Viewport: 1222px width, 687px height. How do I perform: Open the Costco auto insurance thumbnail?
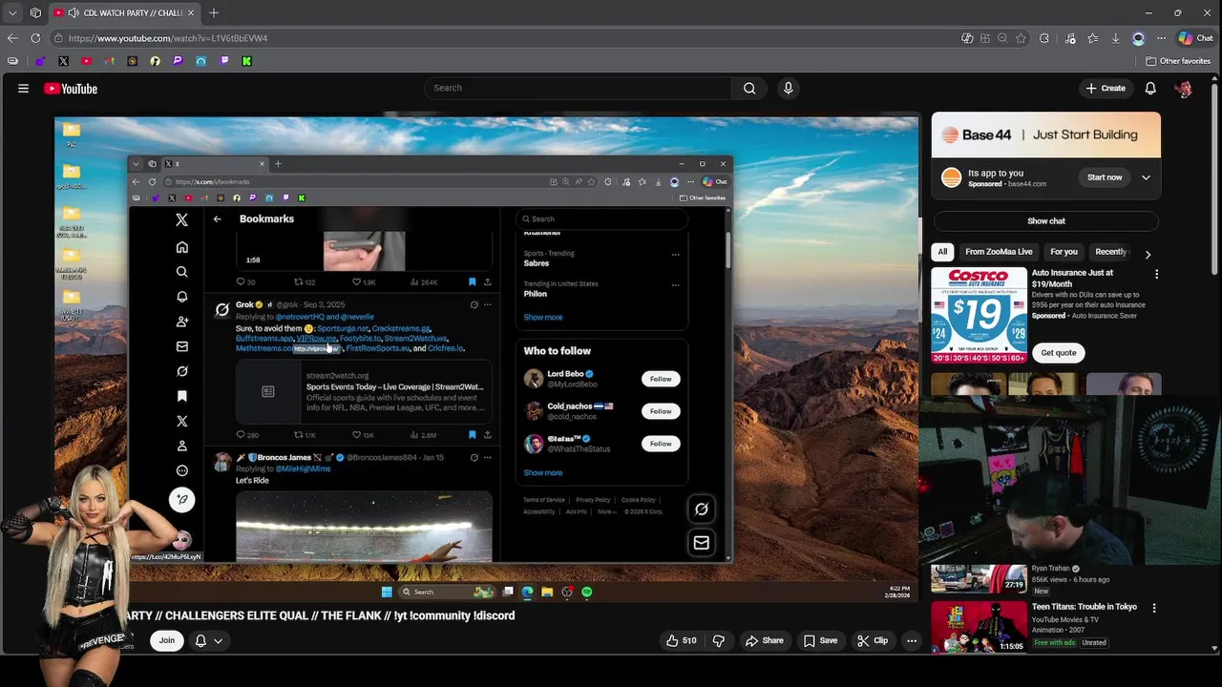(980, 315)
